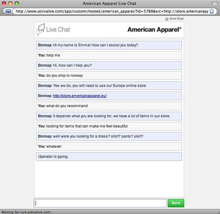Click message "You: help me"
220x214 pixels.
point(109,55)
